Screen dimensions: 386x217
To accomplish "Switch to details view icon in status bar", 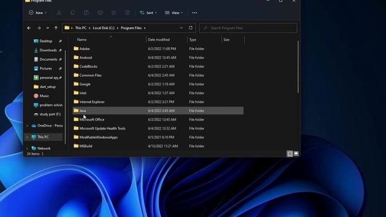I will [290, 154].
